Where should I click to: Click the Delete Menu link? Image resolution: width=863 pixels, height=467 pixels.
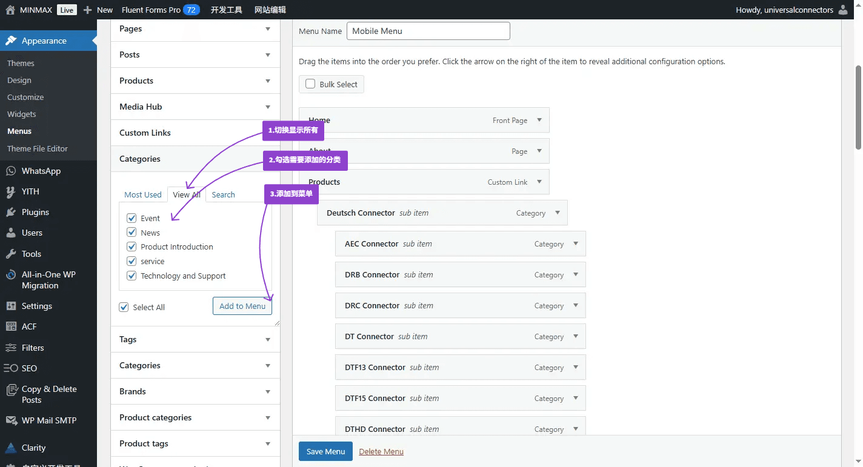pos(381,451)
